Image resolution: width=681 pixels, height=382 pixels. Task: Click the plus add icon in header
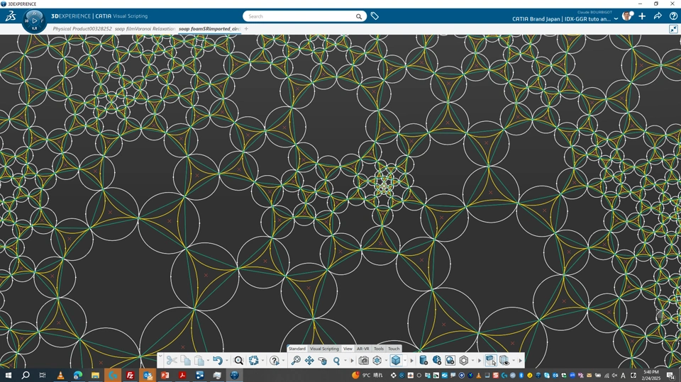point(642,16)
